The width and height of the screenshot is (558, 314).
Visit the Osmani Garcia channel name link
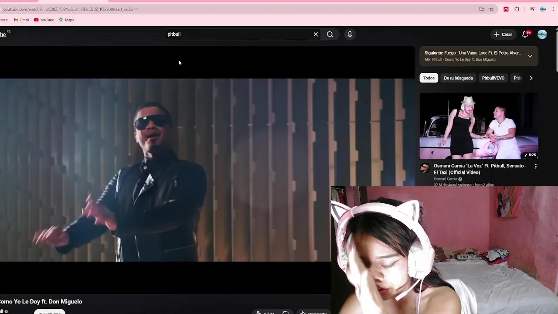coord(445,179)
